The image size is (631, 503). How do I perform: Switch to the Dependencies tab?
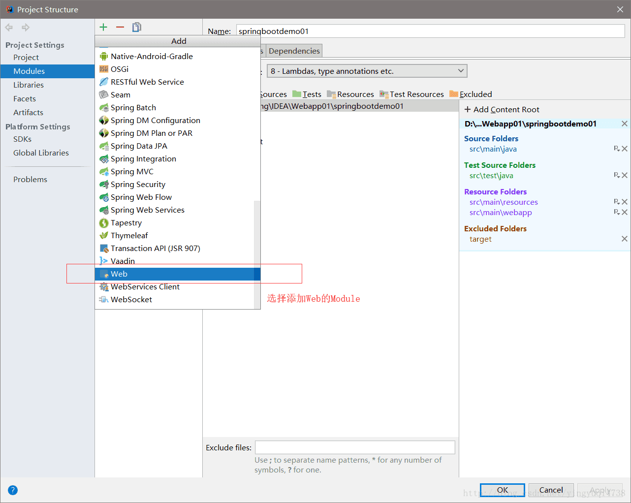click(x=294, y=51)
